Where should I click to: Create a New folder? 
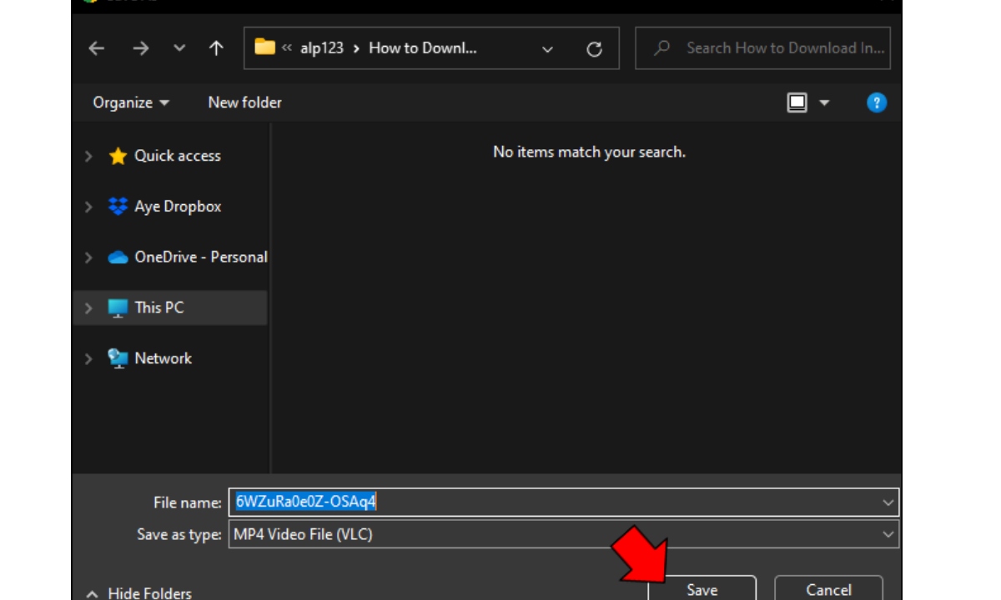coord(244,102)
